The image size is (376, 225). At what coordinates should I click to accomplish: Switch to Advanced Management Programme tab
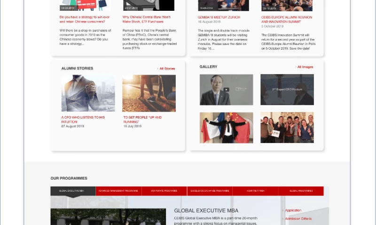[118, 191]
